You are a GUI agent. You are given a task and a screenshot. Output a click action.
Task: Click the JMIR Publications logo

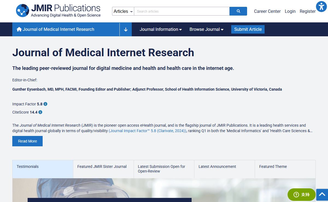pyautogui.click(x=58, y=11)
